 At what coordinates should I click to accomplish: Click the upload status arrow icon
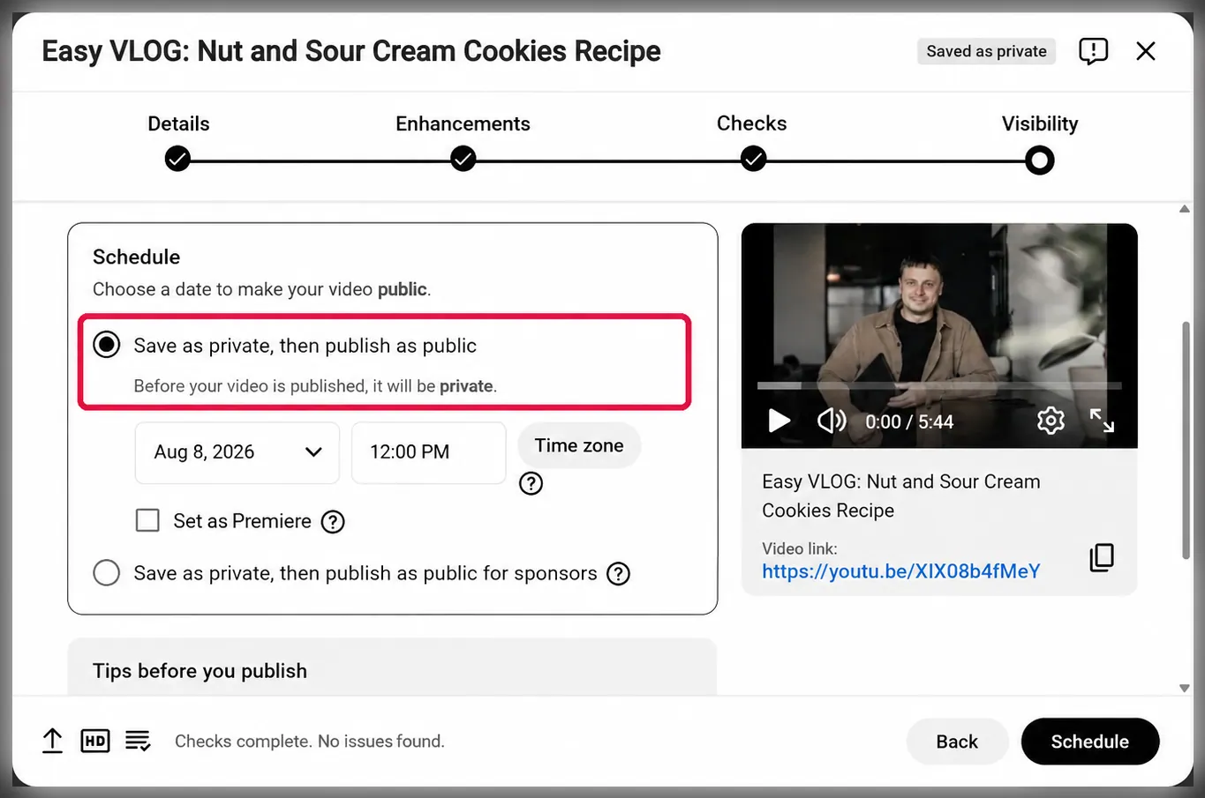point(52,741)
